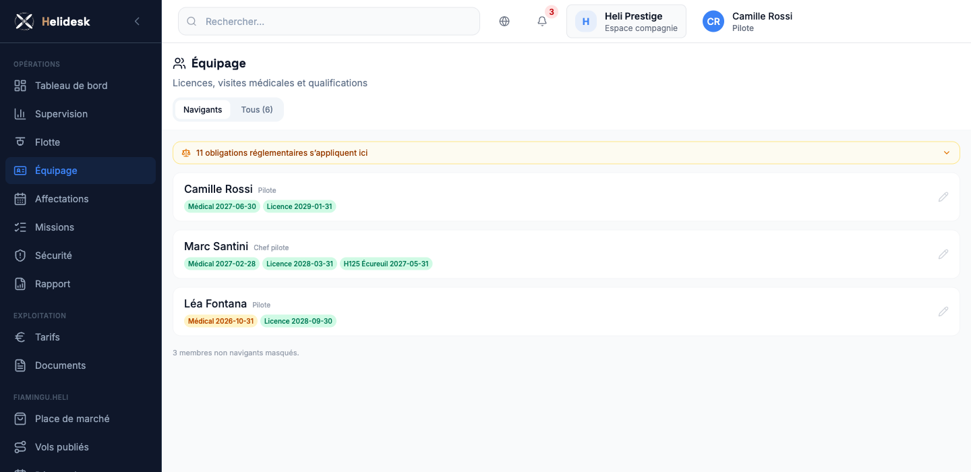Image resolution: width=971 pixels, height=472 pixels.
Task: Click the Licence 2028-03-31 badge
Action: (299, 264)
